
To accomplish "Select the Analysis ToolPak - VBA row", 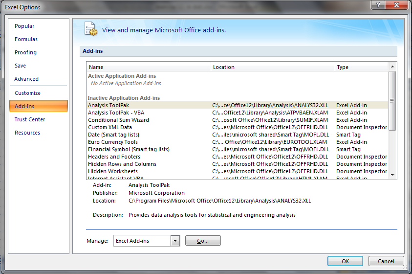I will tap(238, 113).
